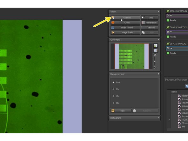This screenshot has height=141, width=188.
Task: Click the Overview zoom slider handle
Action: 155,61
